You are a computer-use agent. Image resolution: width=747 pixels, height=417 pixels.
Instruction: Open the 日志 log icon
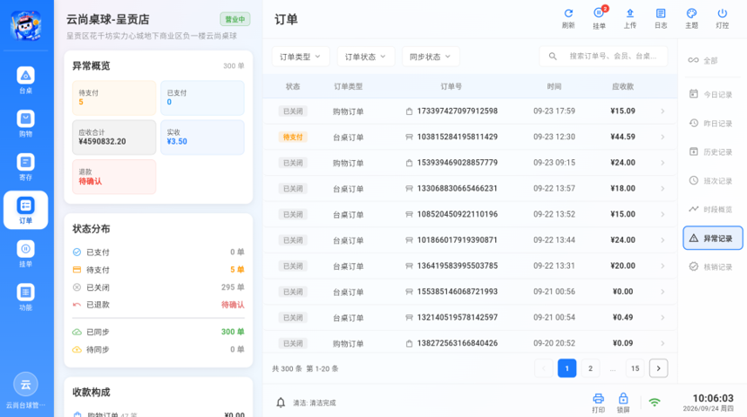[x=661, y=19]
